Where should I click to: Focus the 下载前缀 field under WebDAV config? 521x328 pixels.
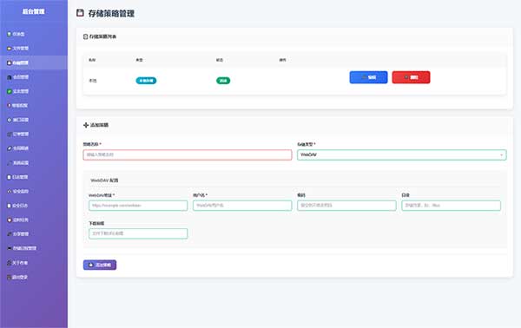138,233
